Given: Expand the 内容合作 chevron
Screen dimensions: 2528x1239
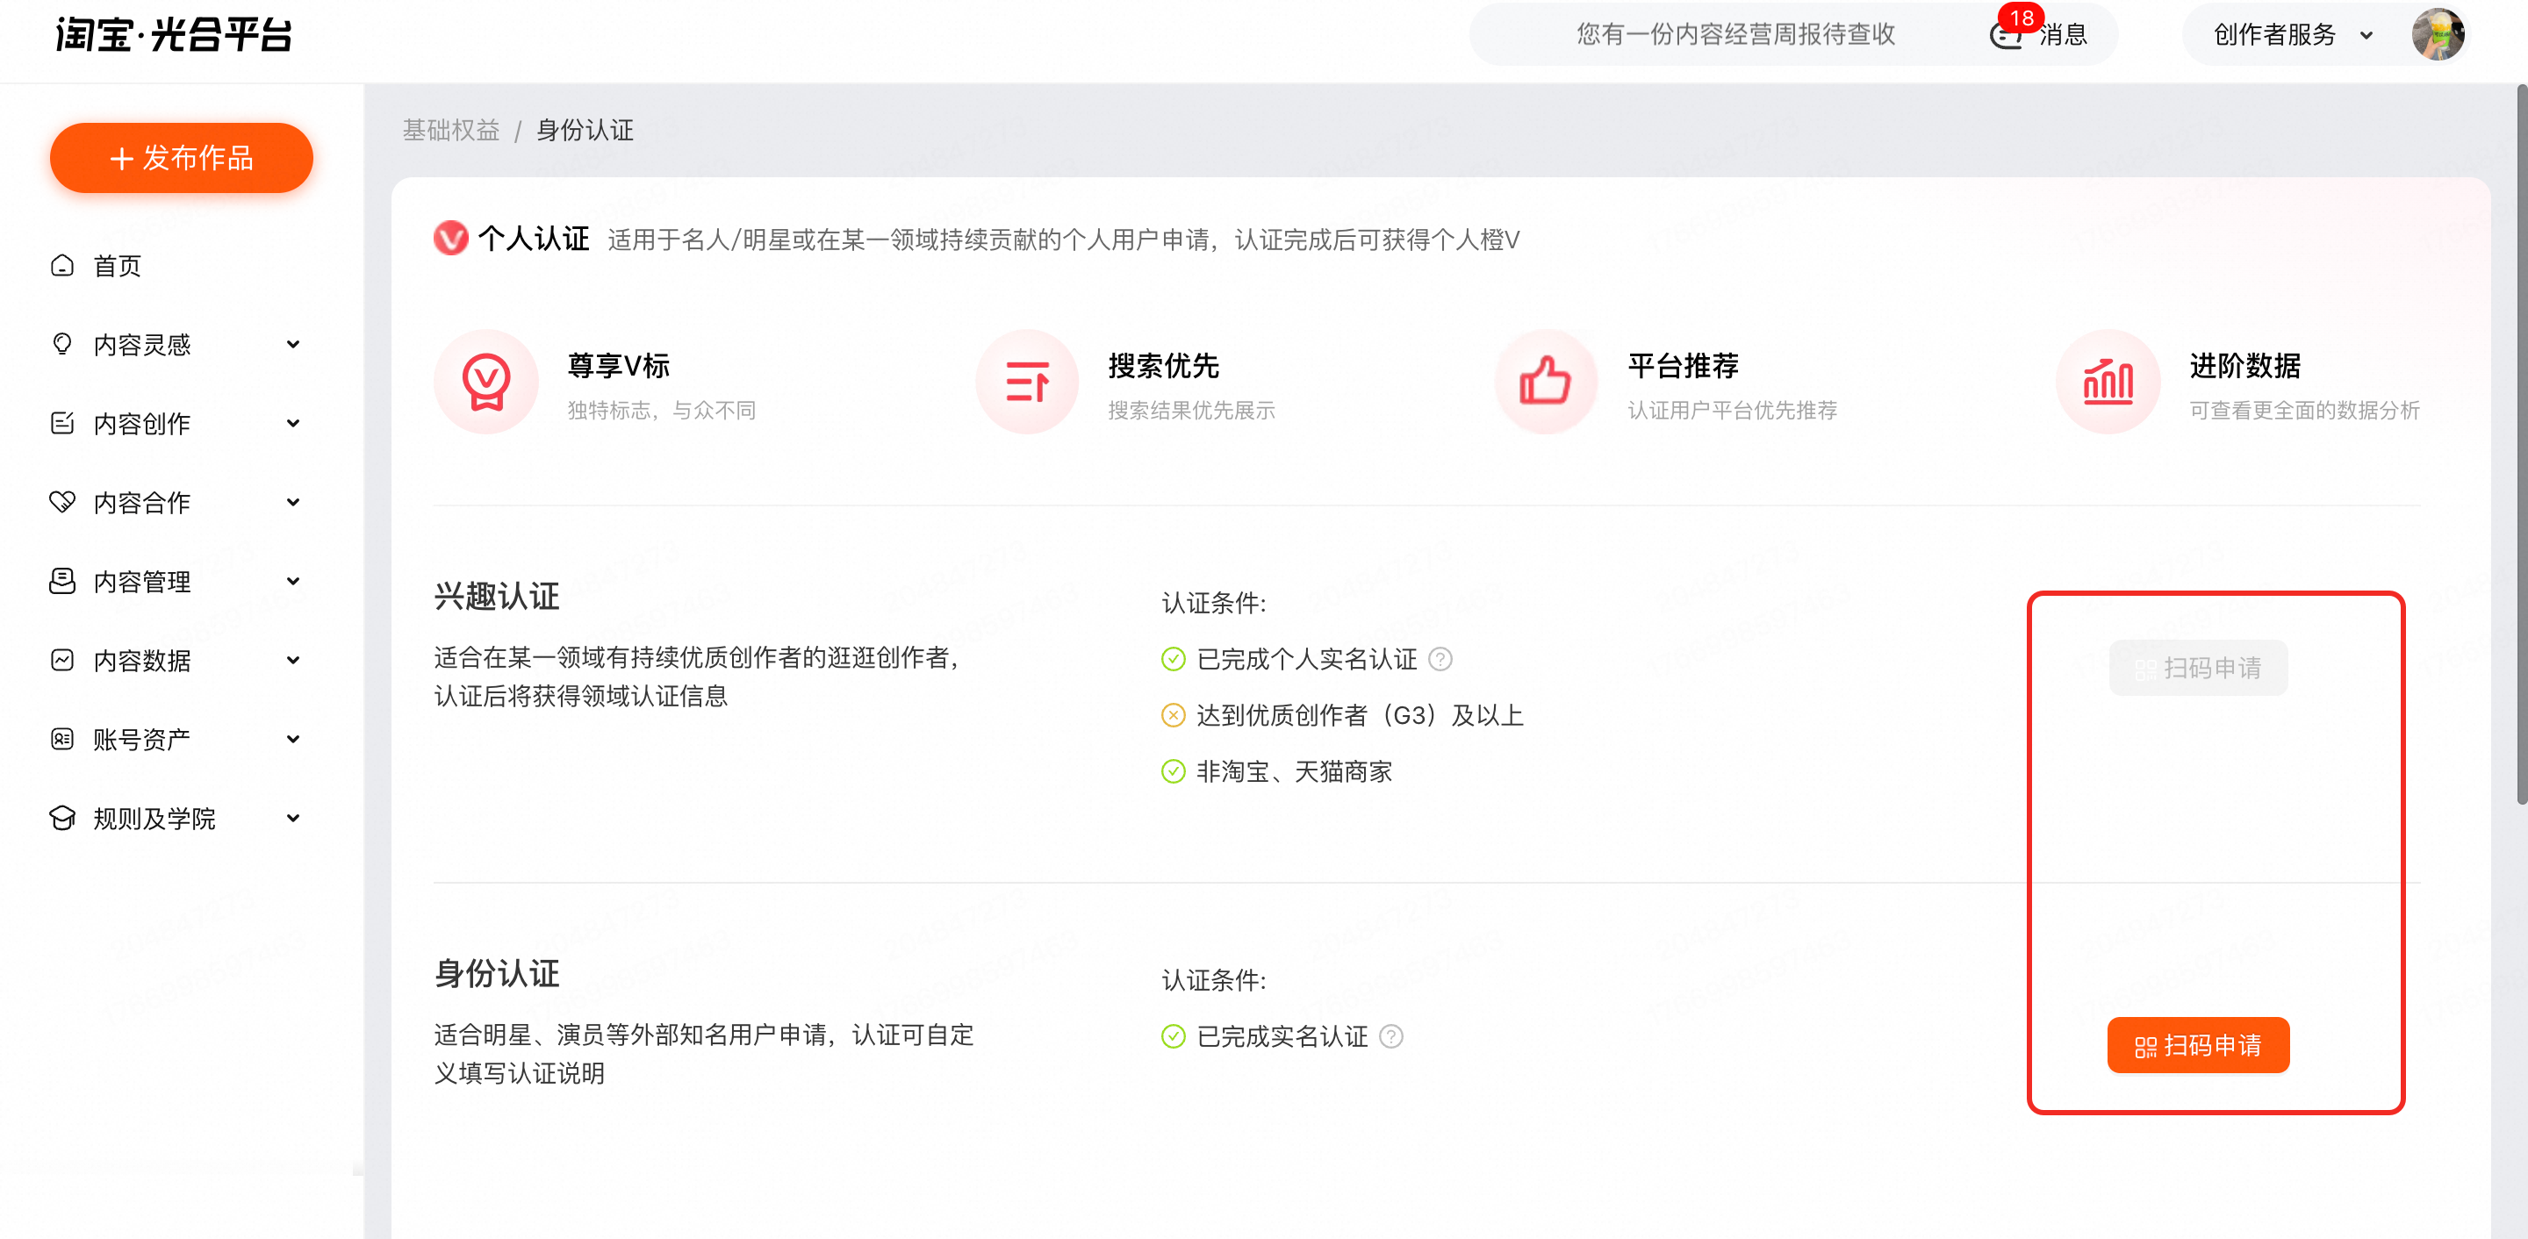Looking at the screenshot, I should pyautogui.click(x=292, y=502).
